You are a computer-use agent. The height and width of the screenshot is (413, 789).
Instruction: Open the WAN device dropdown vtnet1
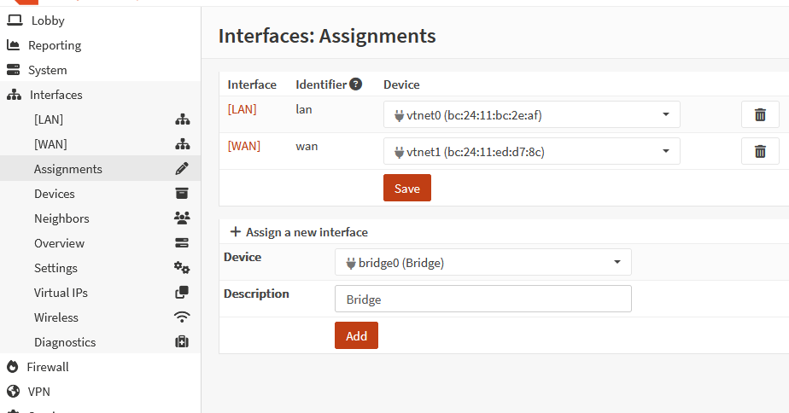[531, 152]
